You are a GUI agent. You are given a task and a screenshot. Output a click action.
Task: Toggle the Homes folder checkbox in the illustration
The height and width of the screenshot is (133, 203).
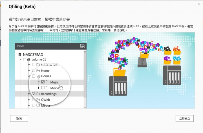(x=34, y=76)
